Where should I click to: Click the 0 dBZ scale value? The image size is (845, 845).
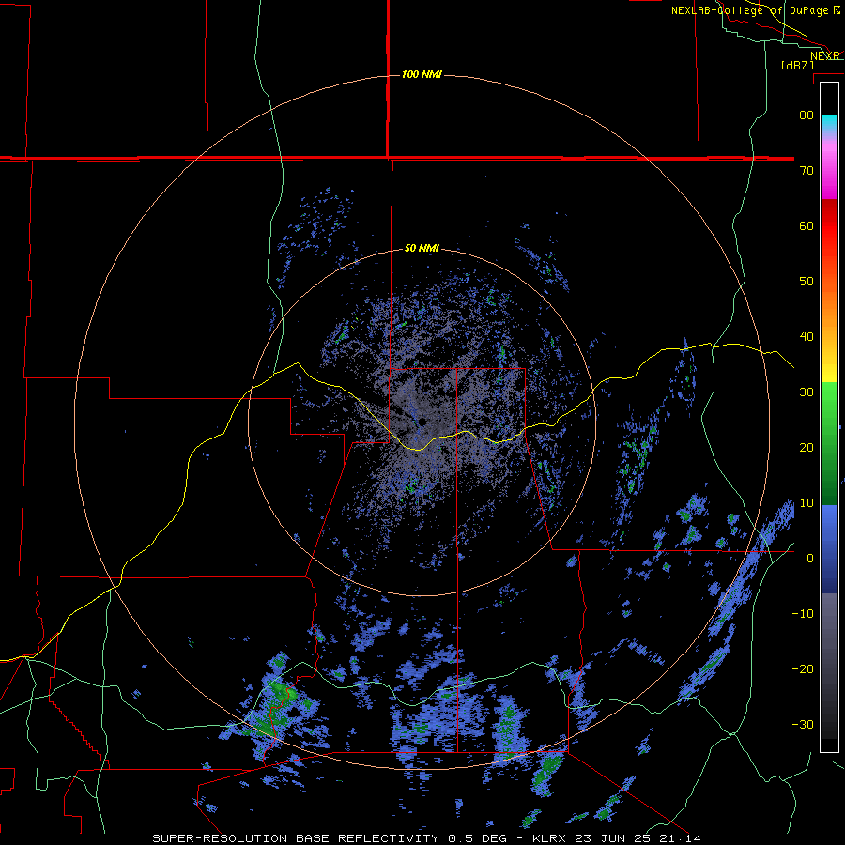pyautogui.click(x=810, y=559)
